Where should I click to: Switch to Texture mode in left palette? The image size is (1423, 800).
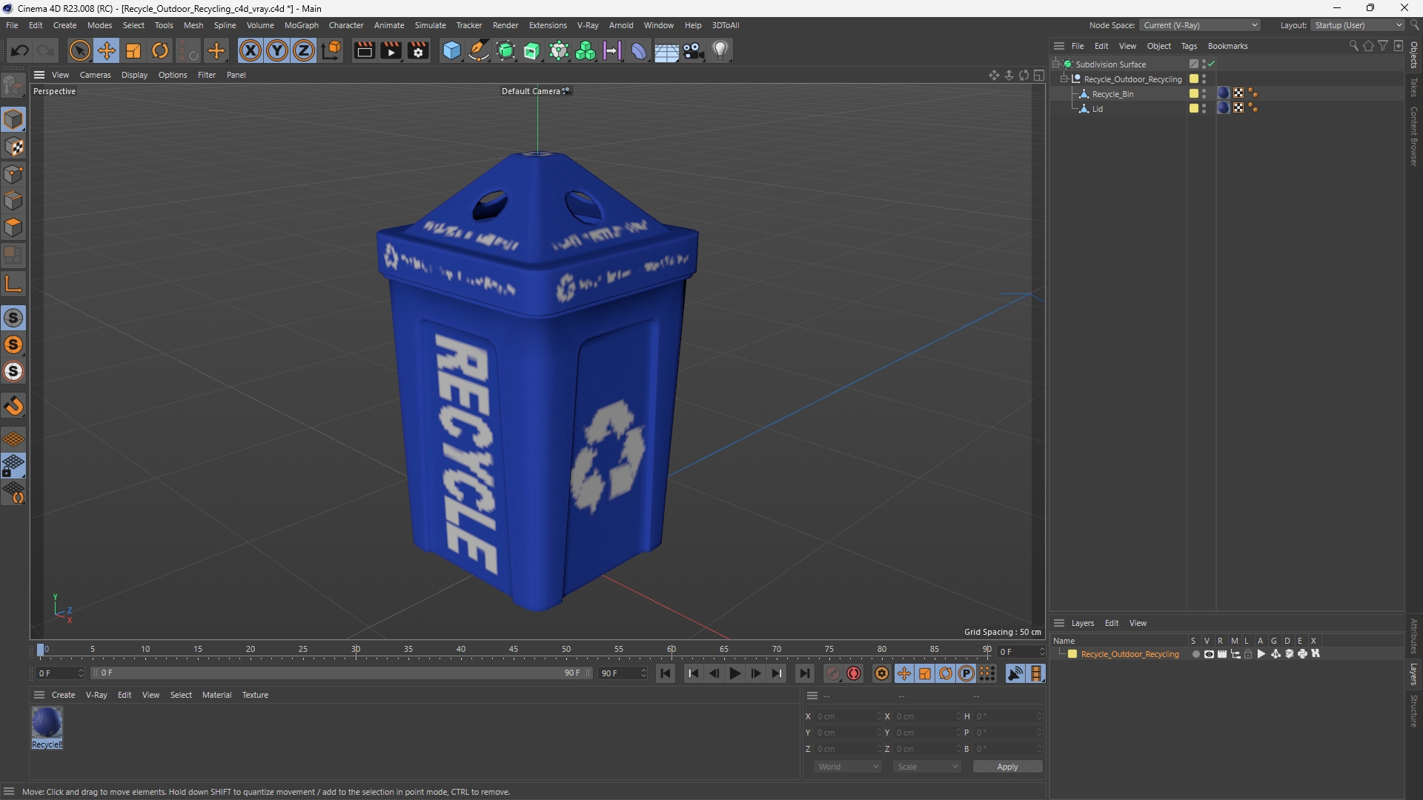point(13,147)
